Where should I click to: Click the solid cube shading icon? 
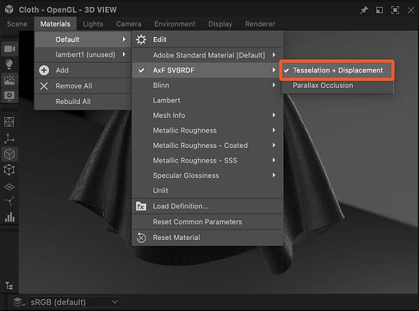9,154
